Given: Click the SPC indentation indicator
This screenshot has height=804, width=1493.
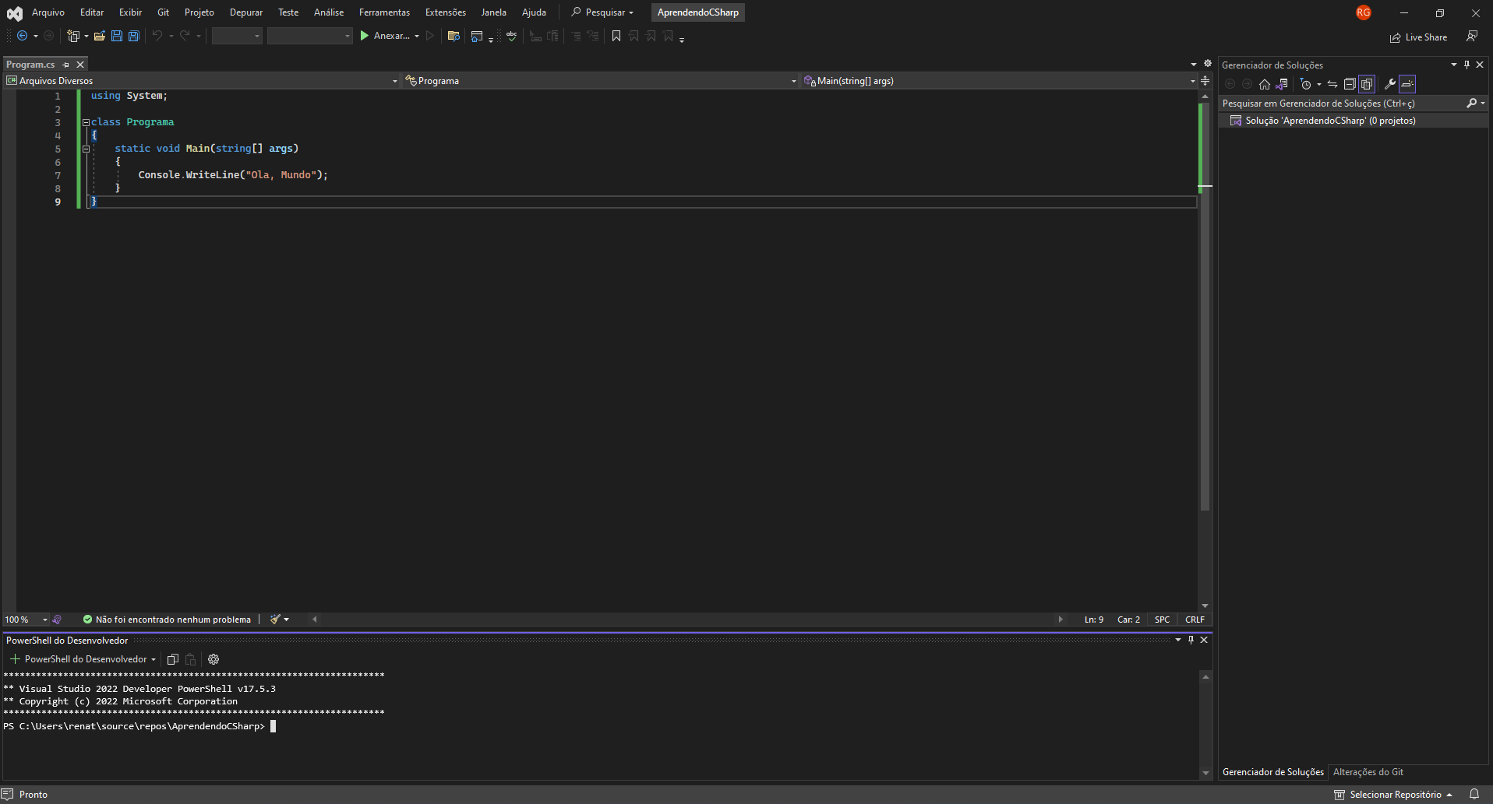Looking at the screenshot, I should point(1162,620).
